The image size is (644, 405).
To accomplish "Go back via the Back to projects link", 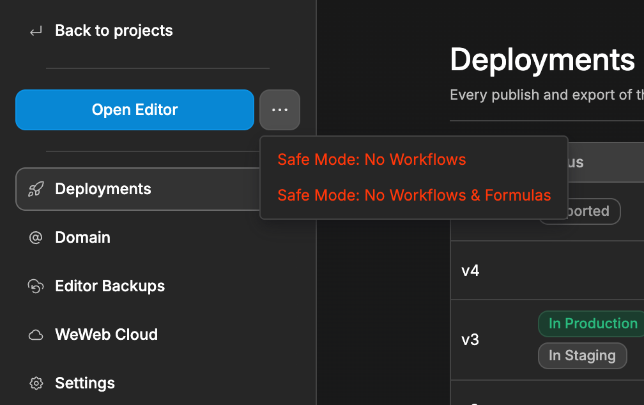I will (x=114, y=31).
